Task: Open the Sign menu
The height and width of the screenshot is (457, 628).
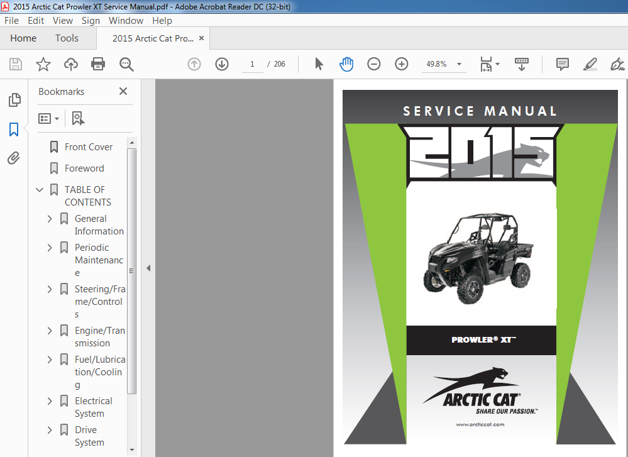Action: click(x=91, y=20)
